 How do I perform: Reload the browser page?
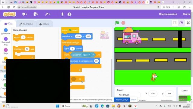click(14, 7)
